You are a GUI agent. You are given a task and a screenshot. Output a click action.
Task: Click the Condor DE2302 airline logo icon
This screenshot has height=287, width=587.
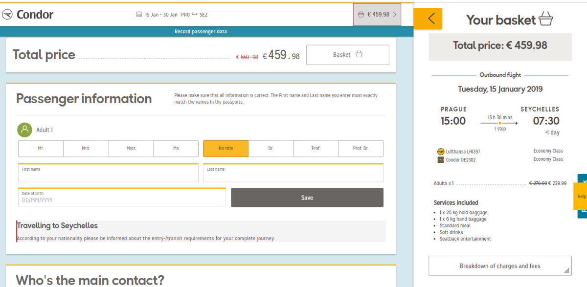[440, 160]
